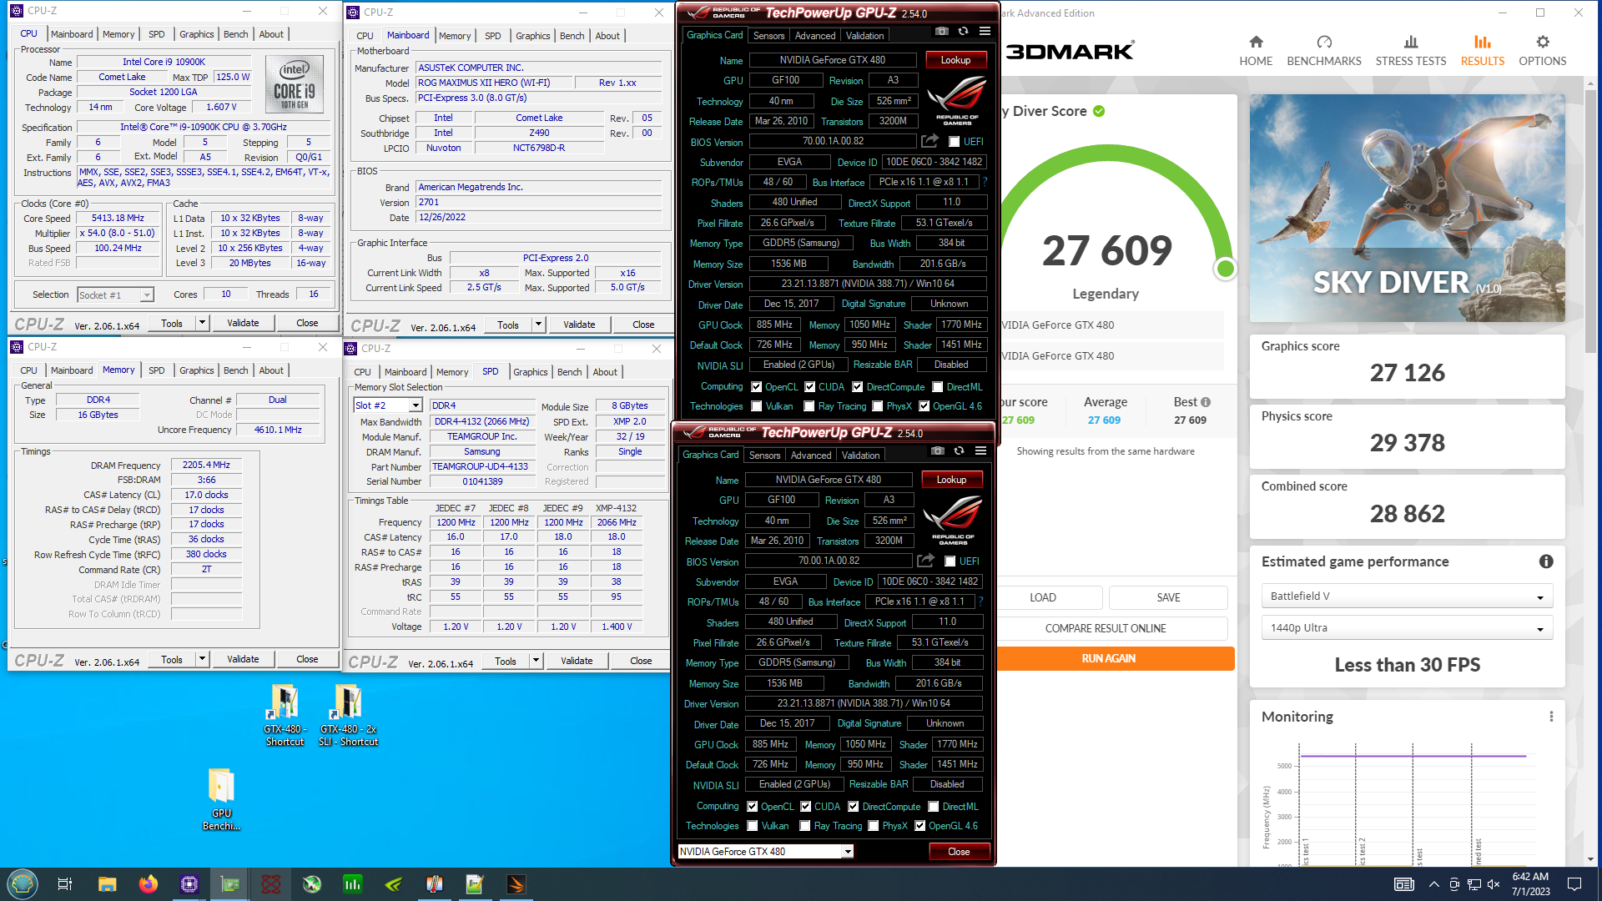Click SAVE button in 3DMark results
Screen dimensions: 1602x901
pos(1168,597)
